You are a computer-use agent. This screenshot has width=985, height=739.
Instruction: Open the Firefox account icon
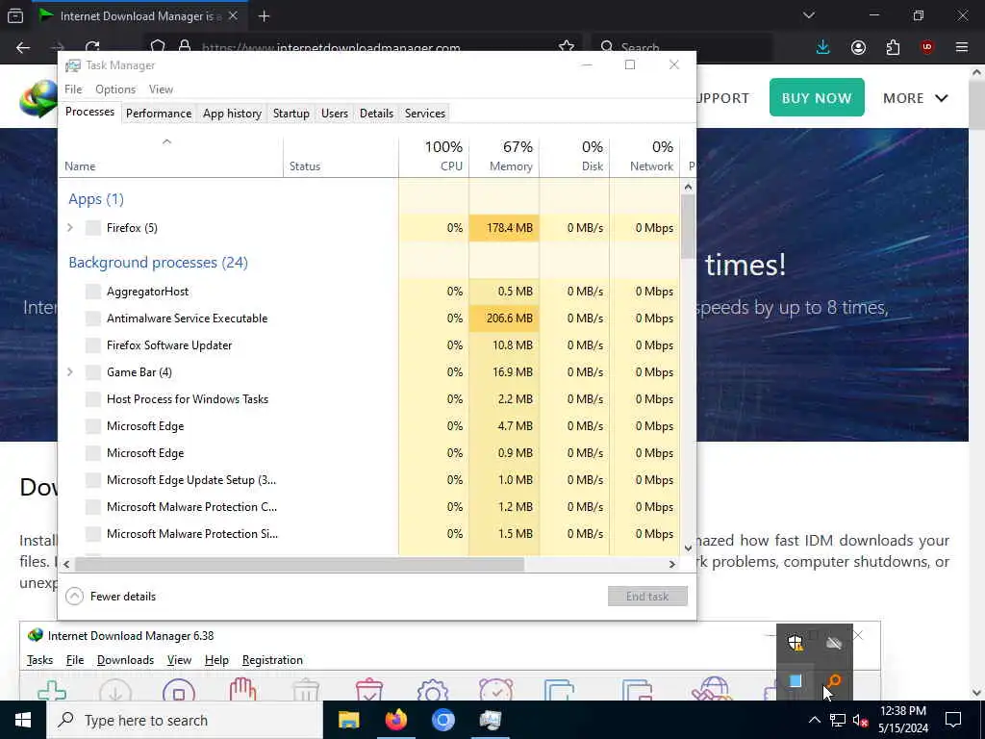[x=858, y=47]
